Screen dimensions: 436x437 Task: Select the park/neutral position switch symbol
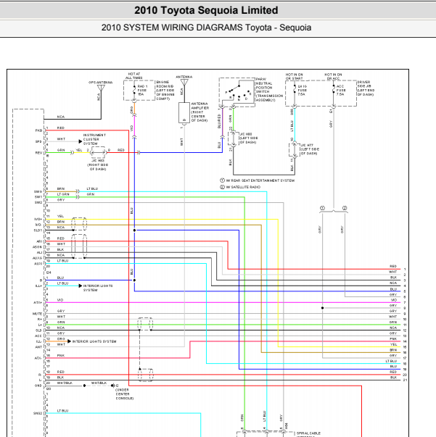pyautogui.click(x=237, y=92)
